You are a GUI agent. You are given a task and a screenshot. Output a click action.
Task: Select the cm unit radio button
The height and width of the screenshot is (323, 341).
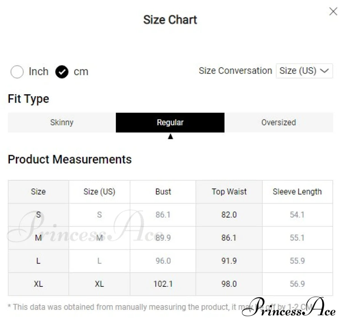pyautogui.click(x=62, y=72)
